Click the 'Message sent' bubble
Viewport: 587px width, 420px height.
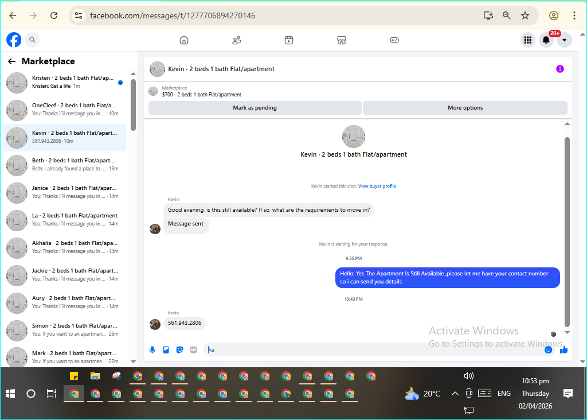(186, 224)
